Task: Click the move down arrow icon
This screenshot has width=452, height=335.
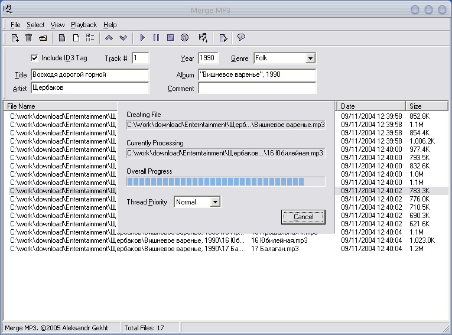Action: coord(123,38)
